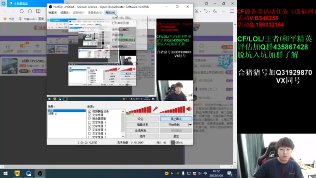Open the 档案(F) menu
This screenshot has height=178, width=316.
click(x=53, y=13)
